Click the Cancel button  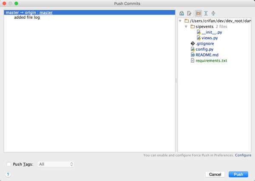point(215,174)
